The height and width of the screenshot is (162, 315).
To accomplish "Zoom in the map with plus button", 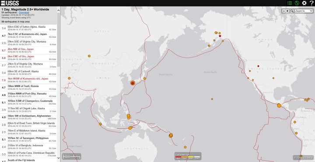I will tap(287, 11).
